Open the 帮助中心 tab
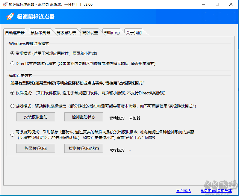 tap(112, 33)
